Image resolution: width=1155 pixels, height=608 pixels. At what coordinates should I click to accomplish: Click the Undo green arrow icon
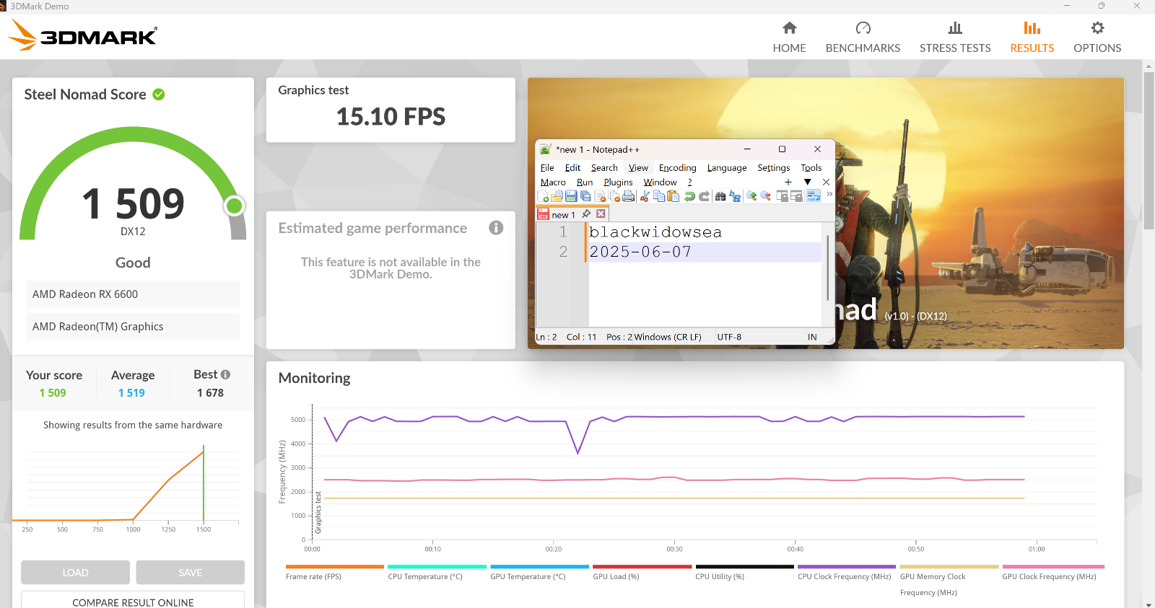pos(689,196)
